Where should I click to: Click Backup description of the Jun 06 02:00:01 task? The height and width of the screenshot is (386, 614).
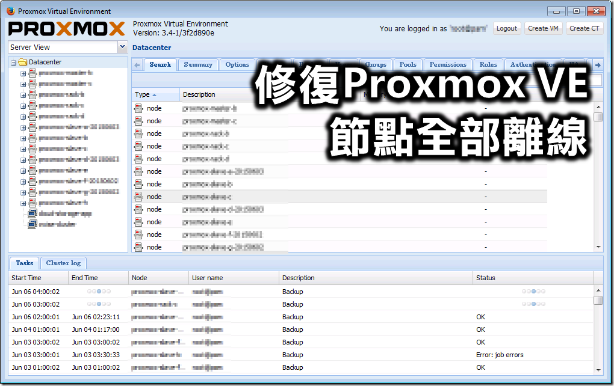(x=293, y=317)
